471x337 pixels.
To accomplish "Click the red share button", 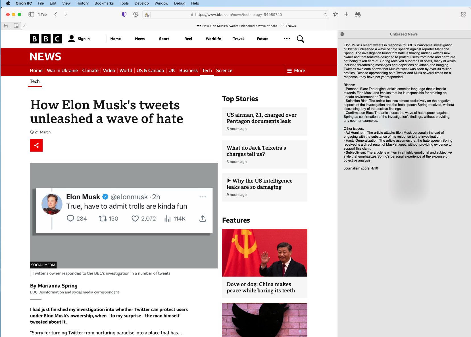I will [36, 145].
